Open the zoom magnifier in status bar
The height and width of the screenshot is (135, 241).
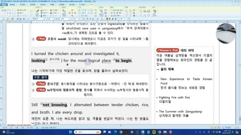[223, 127]
